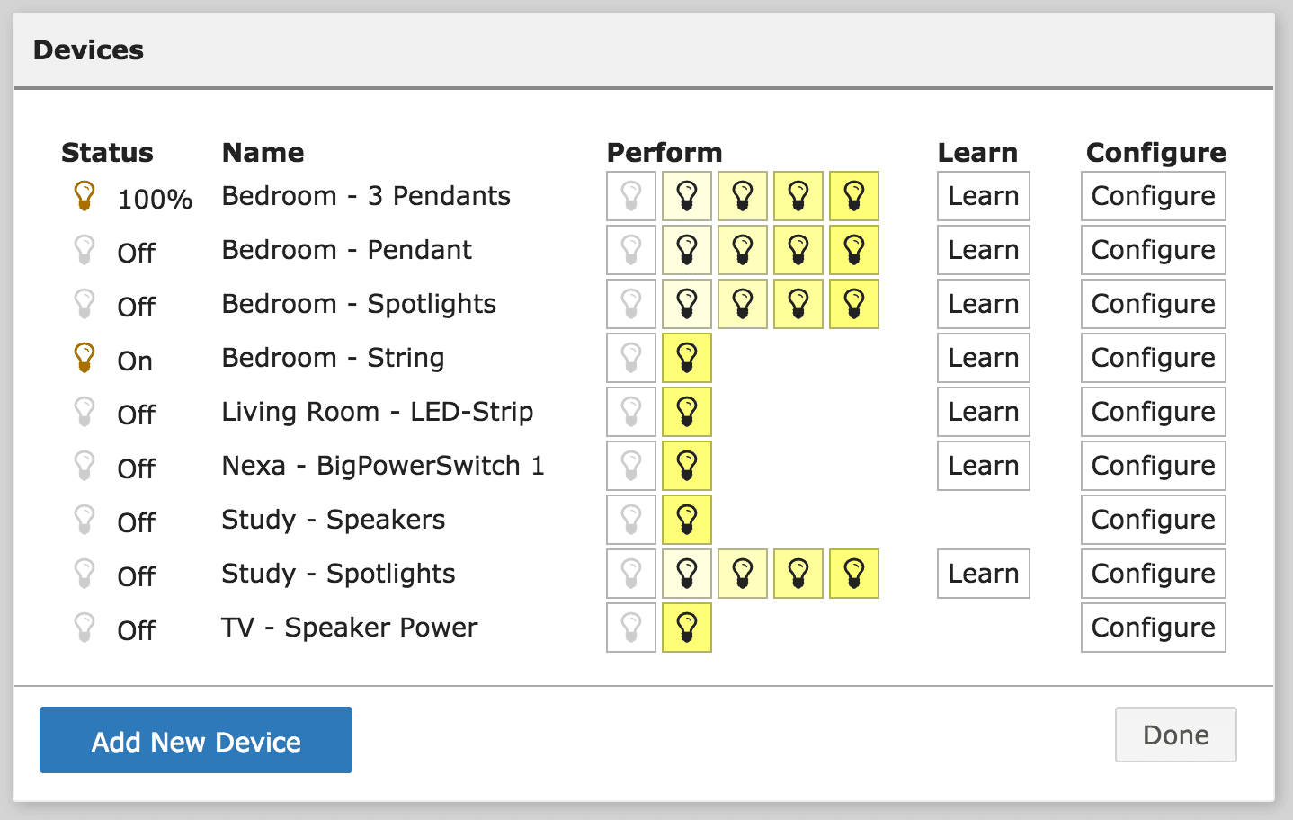
Task: Switch off Bedroom - 3 Pendants with unlit bulb
Action: [630, 196]
